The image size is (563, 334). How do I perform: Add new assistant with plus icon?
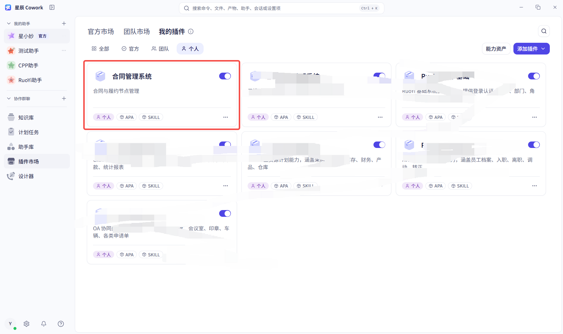pyautogui.click(x=64, y=23)
